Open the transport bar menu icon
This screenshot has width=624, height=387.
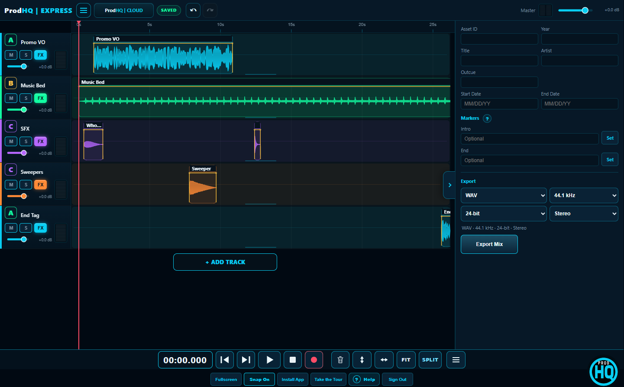456,360
